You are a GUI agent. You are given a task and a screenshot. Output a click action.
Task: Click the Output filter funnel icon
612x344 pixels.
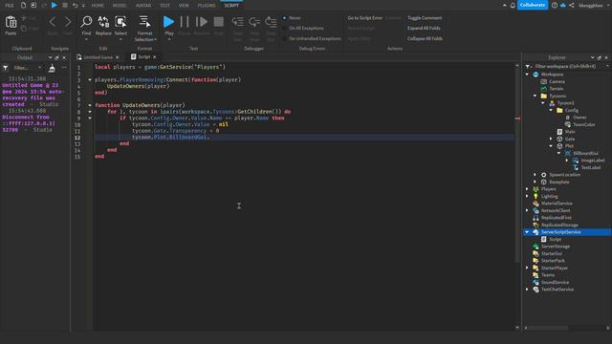(x=6, y=68)
